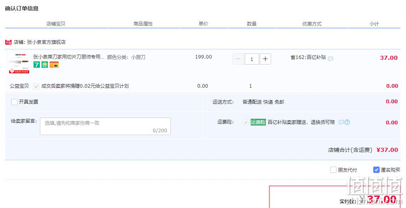The width and height of the screenshot is (406, 208).
Task: Click the 给卖家留言 label
Action: [x=24, y=121]
